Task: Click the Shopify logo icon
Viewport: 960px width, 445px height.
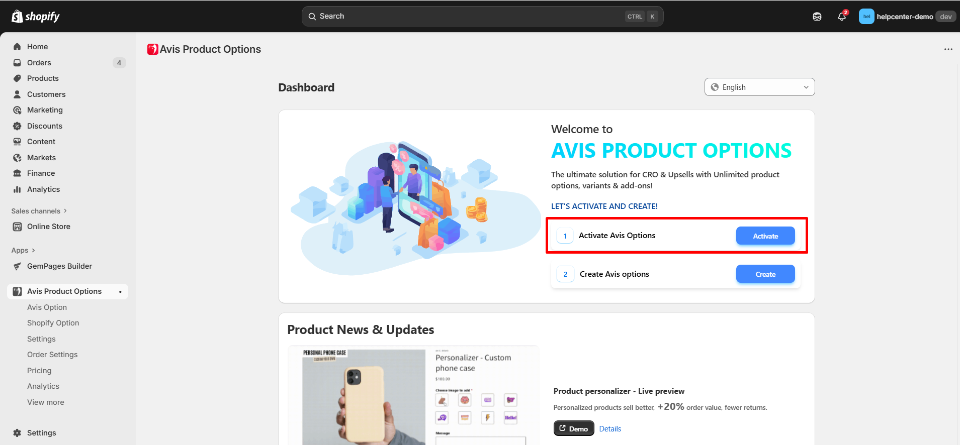Action: 18,17
